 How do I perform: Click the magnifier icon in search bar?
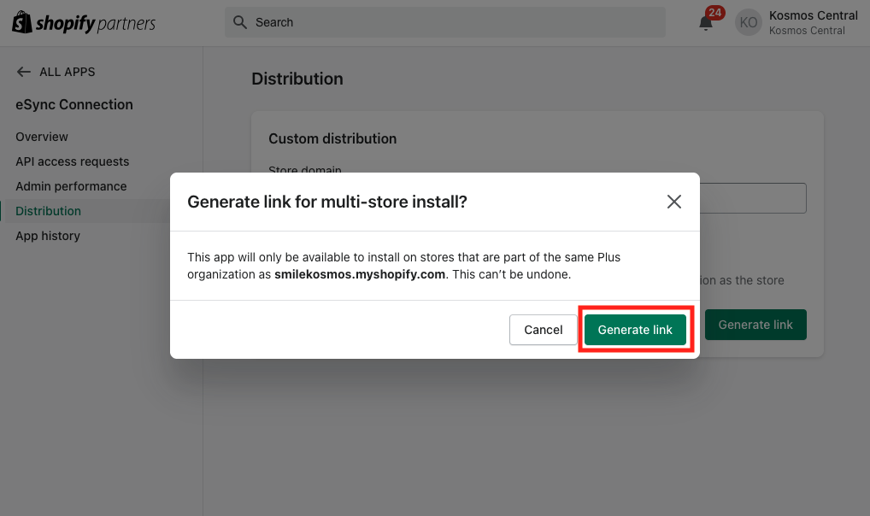tap(240, 22)
